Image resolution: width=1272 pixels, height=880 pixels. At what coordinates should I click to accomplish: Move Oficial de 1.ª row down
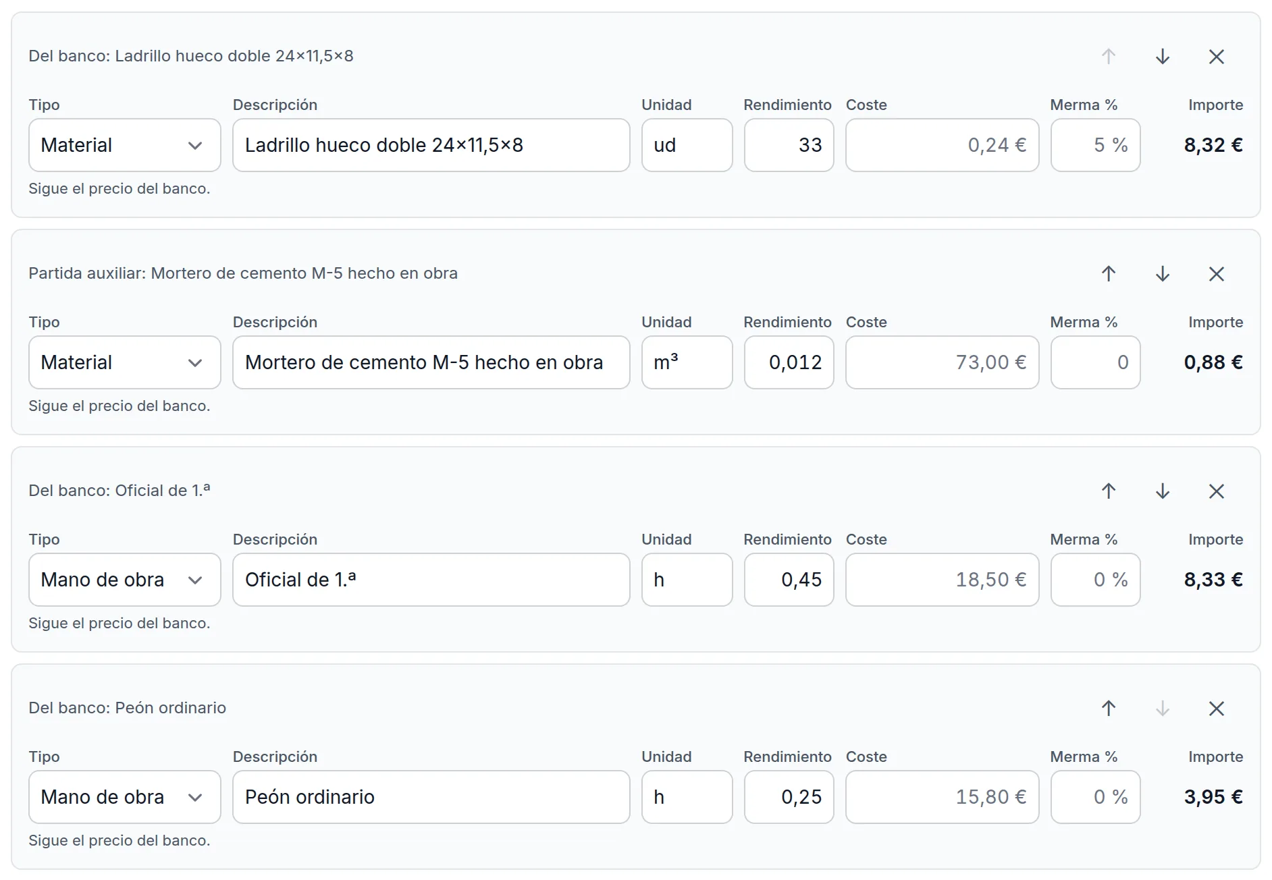point(1162,491)
